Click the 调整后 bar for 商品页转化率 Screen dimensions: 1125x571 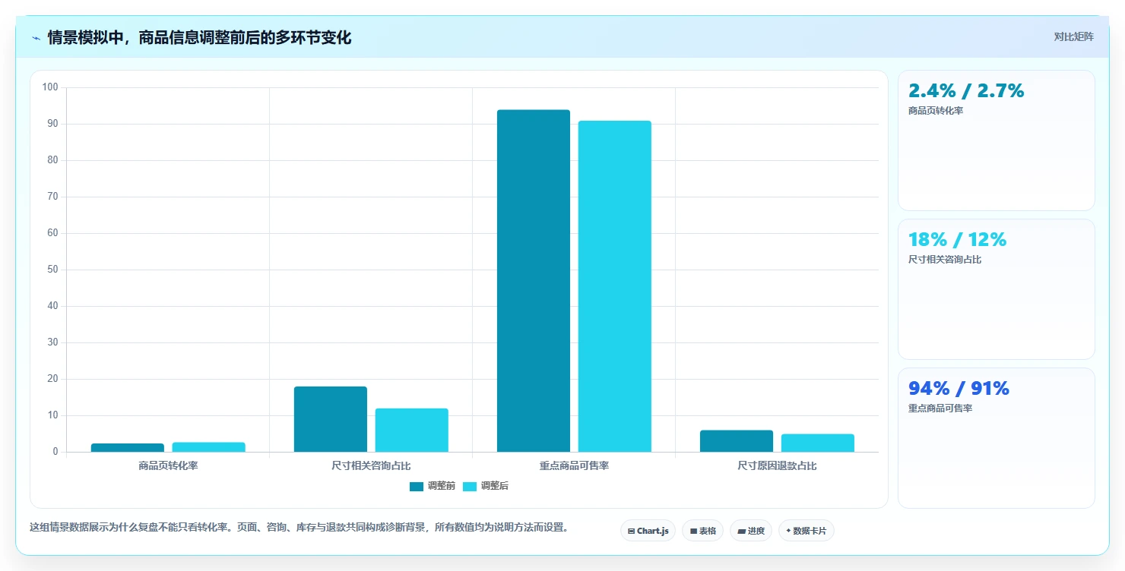pyautogui.click(x=209, y=446)
